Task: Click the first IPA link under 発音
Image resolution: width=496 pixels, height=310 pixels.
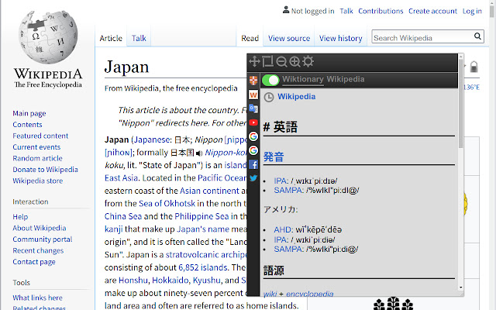Action: point(281,181)
